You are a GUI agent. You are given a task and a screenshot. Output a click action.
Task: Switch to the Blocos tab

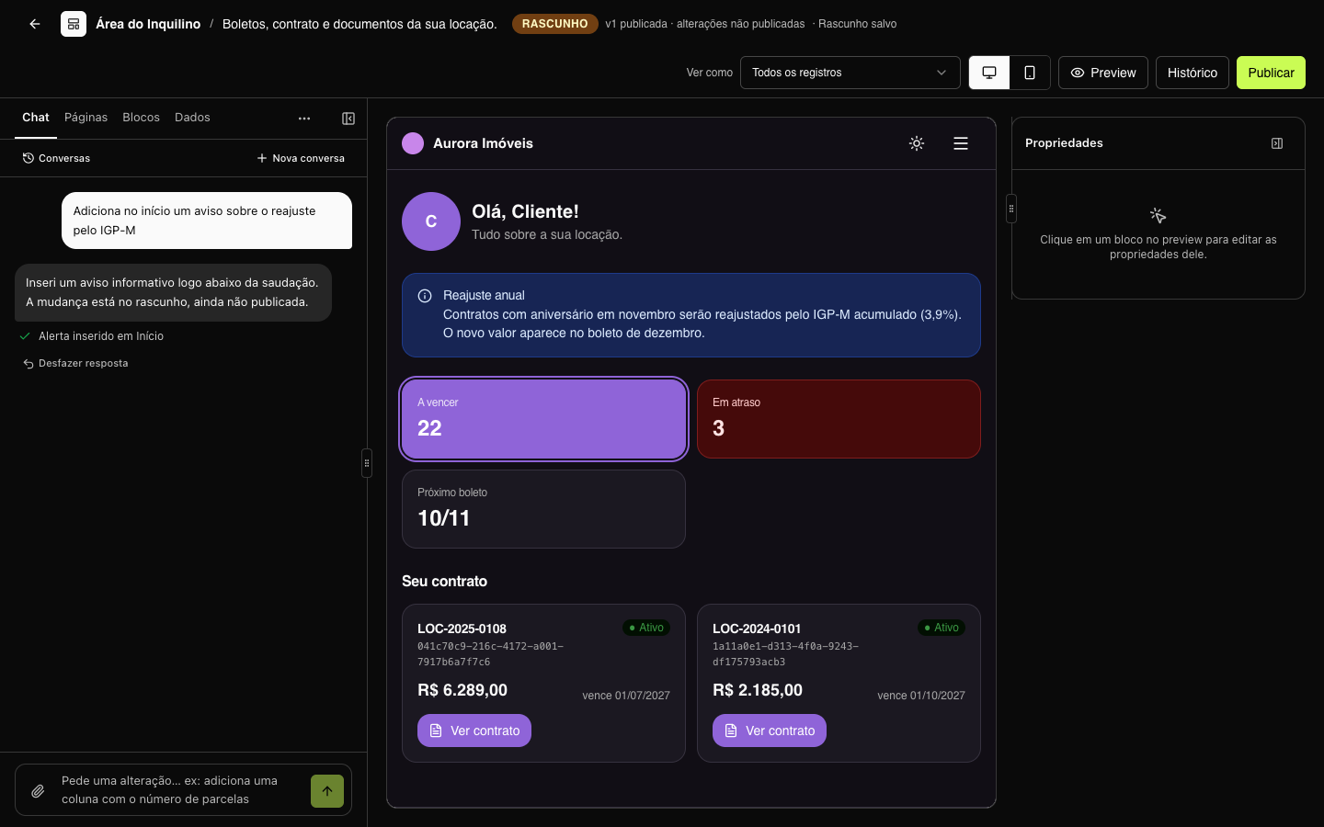(x=141, y=118)
